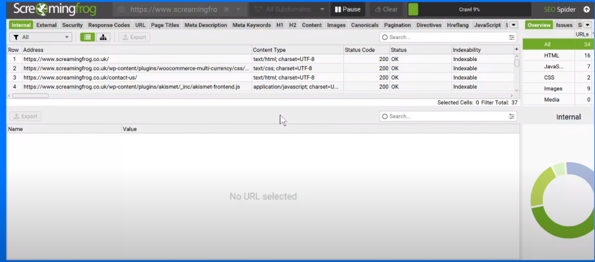Open the JavaScript tab

pos(488,25)
